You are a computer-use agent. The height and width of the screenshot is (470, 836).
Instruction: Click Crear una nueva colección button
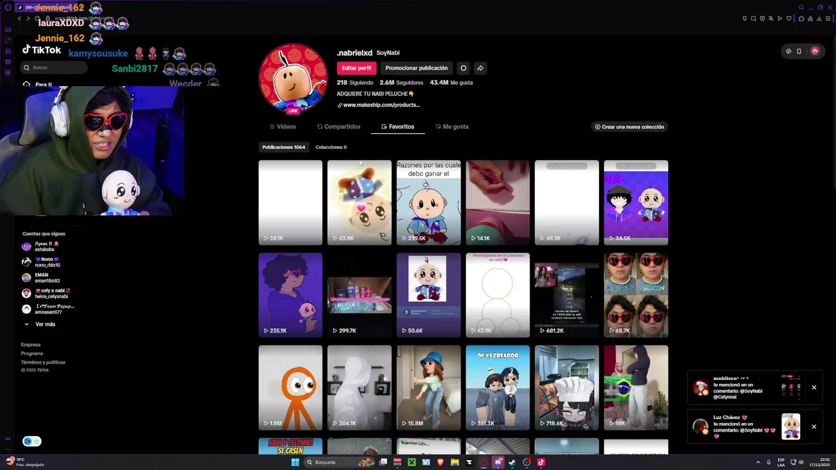click(x=630, y=127)
